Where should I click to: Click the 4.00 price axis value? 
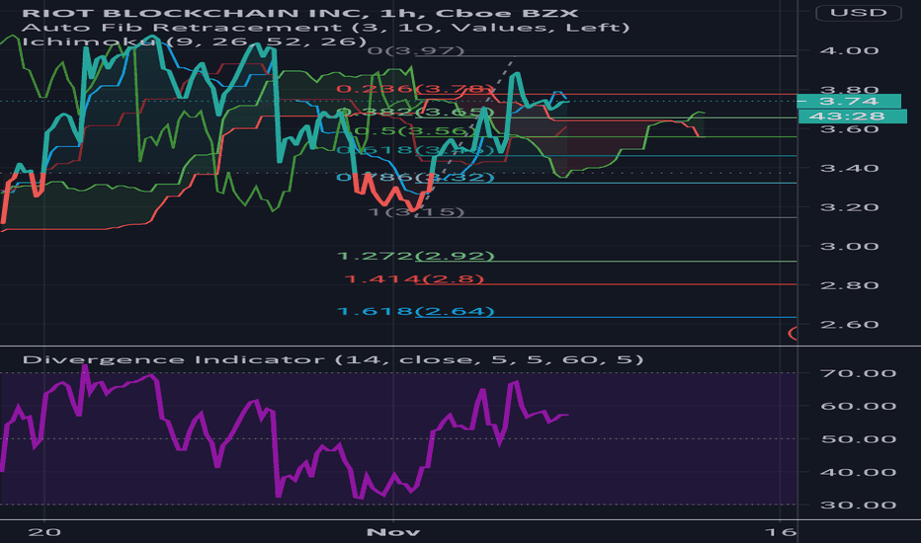(849, 51)
